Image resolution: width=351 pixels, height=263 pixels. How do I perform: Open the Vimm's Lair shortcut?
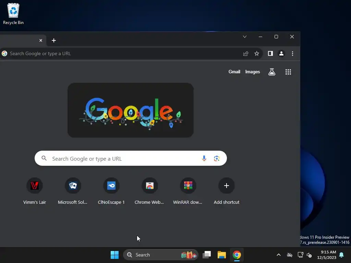[x=35, y=191]
